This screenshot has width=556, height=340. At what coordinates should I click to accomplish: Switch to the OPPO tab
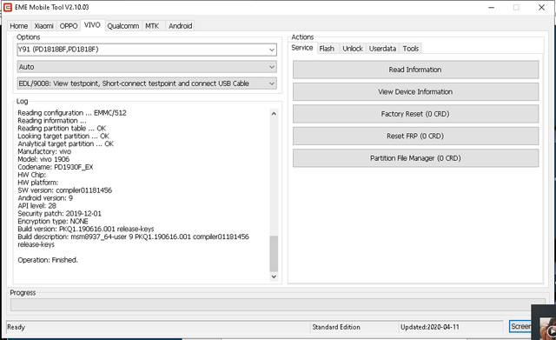(x=69, y=26)
